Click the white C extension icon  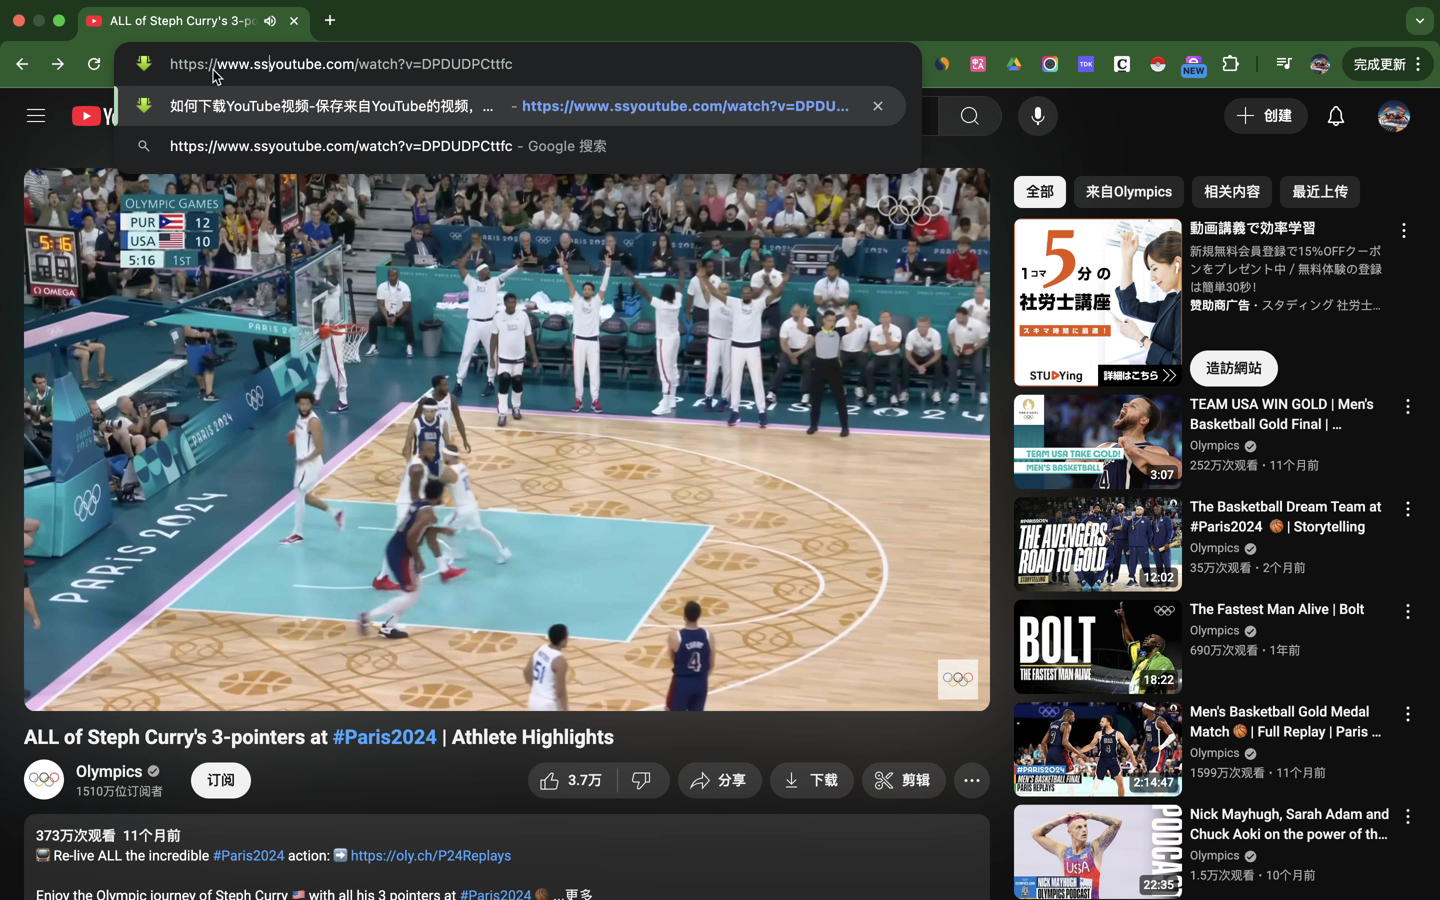1121,63
